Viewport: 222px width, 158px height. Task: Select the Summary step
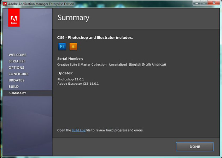(17, 93)
